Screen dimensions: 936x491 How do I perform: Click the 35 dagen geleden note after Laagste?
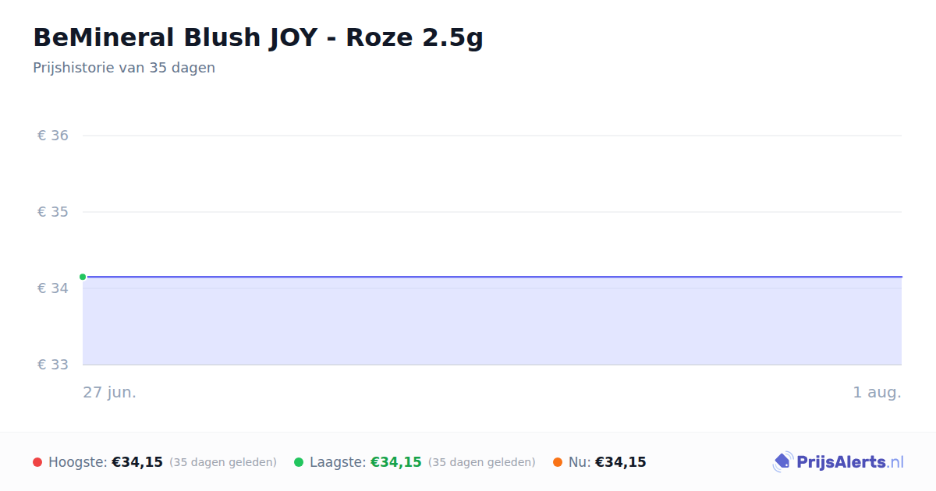(x=482, y=462)
